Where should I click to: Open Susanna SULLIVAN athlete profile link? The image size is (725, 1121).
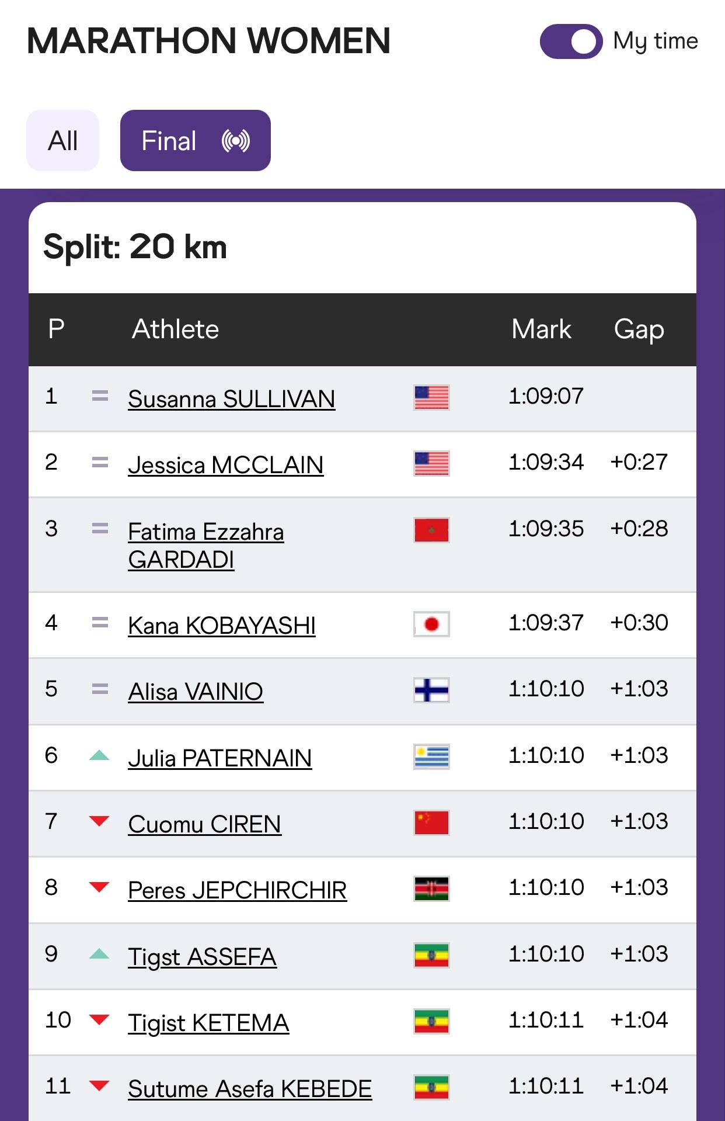coord(232,400)
